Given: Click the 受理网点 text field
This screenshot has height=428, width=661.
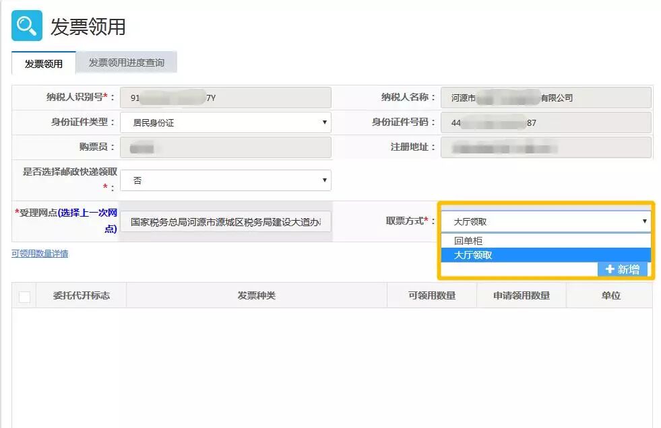Looking at the screenshot, I should point(226,221).
